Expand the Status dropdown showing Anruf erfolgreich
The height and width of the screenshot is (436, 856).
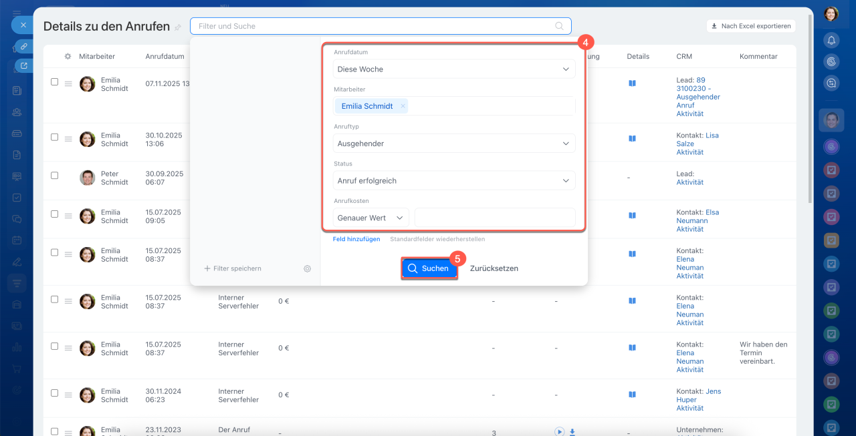454,181
